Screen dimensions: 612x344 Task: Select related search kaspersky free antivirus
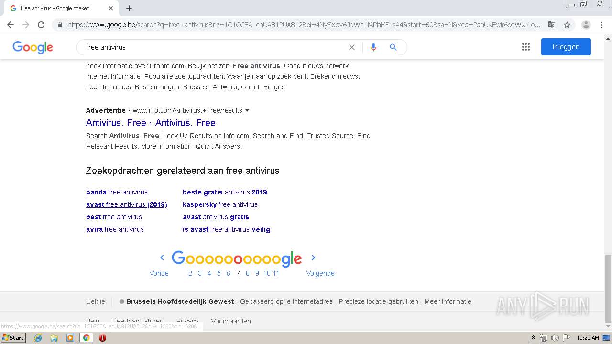click(220, 204)
